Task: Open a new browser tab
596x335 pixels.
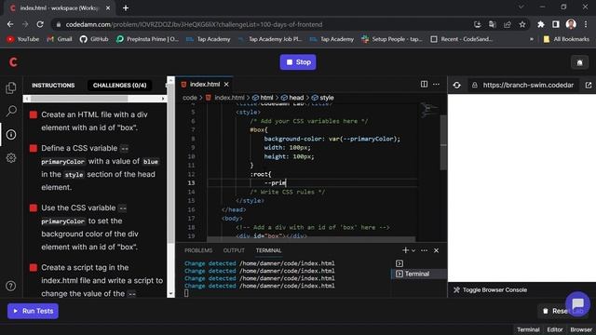Action: [x=126, y=7]
